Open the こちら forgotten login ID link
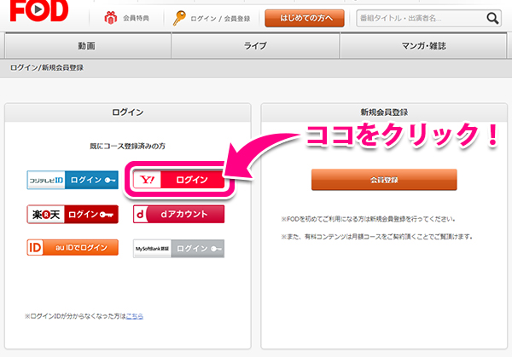 point(135,316)
